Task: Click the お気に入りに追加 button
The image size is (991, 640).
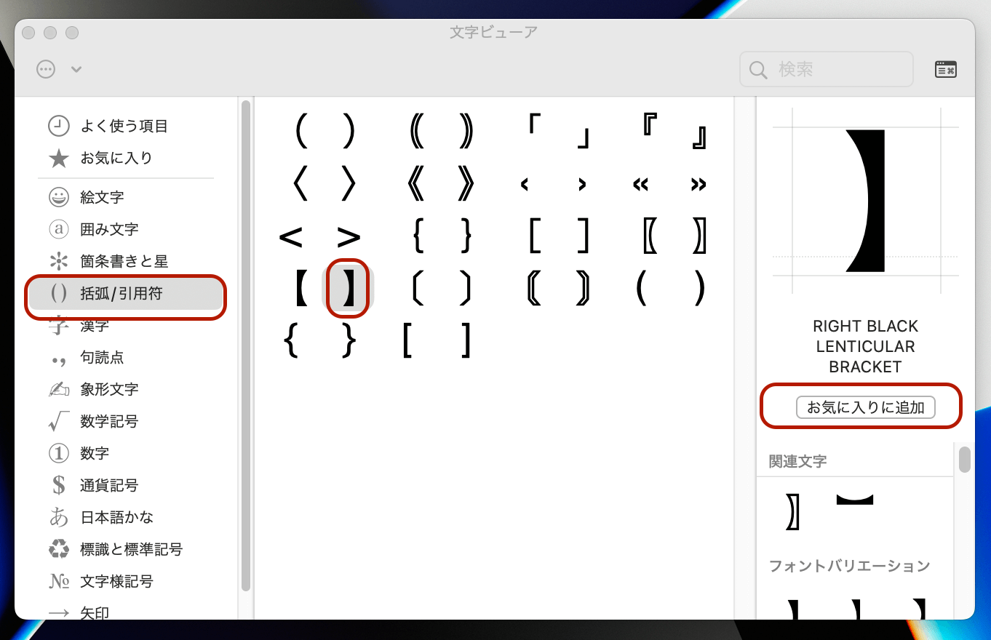Action: point(865,407)
